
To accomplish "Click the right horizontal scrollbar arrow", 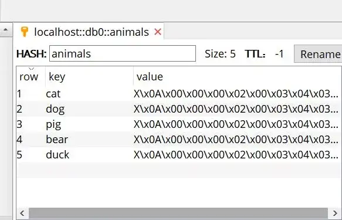I will click(x=335, y=213).
